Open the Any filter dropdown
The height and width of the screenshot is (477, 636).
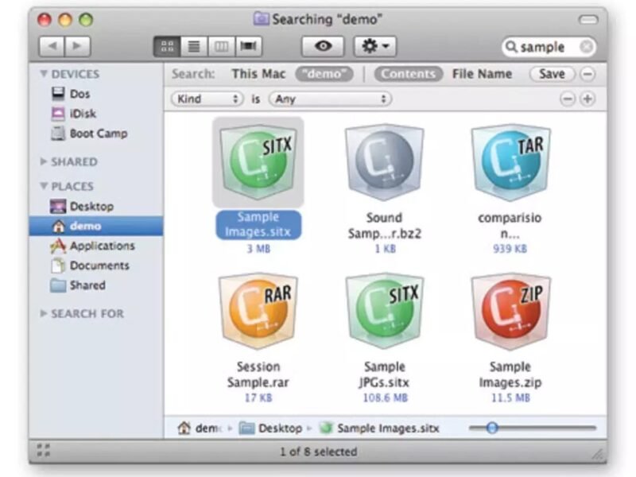tap(330, 99)
